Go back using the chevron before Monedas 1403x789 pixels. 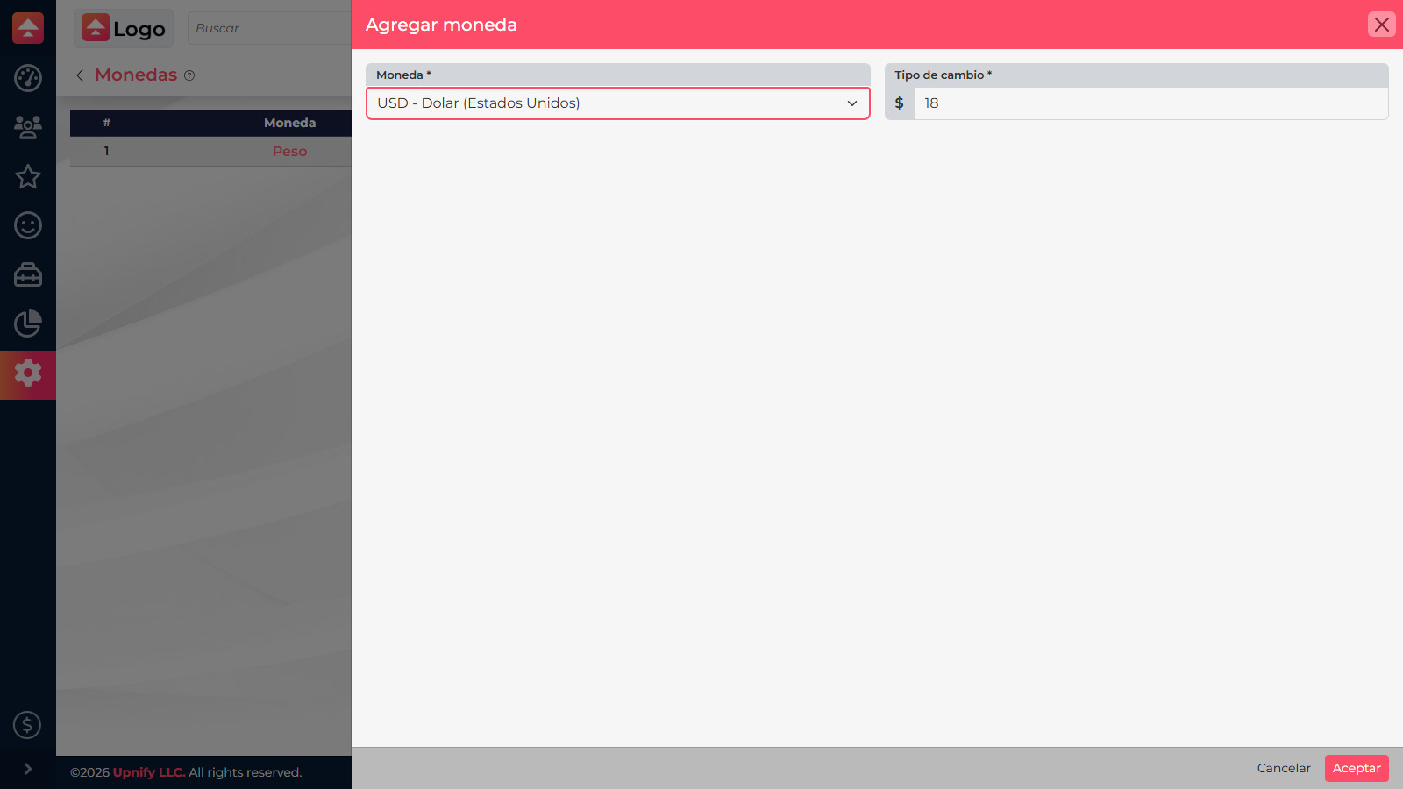[x=80, y=75]
